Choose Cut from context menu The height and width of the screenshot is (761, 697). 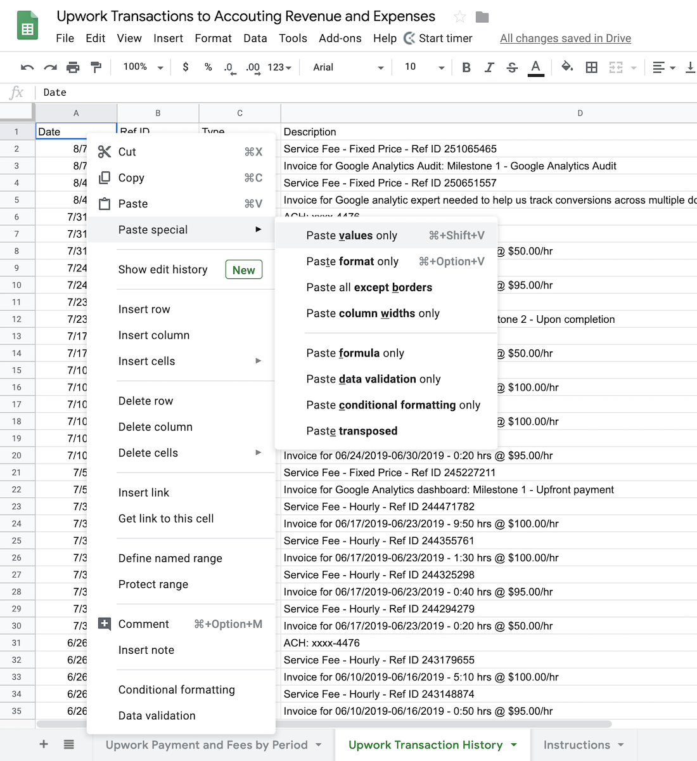(181, 152)
